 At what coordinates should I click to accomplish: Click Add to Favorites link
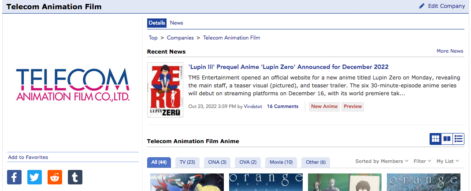pos(28,157)
